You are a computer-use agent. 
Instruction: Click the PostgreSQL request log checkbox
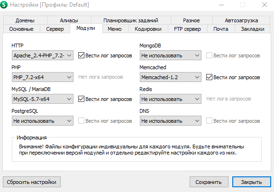(81, 121)
